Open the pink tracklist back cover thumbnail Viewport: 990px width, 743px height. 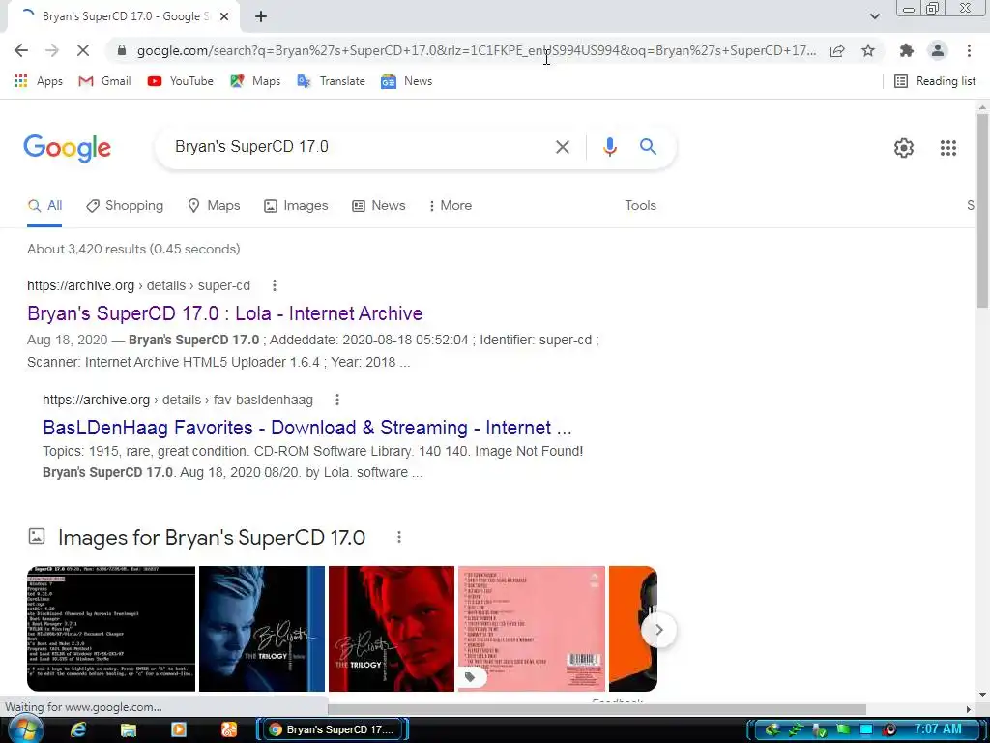coord(532,629)
